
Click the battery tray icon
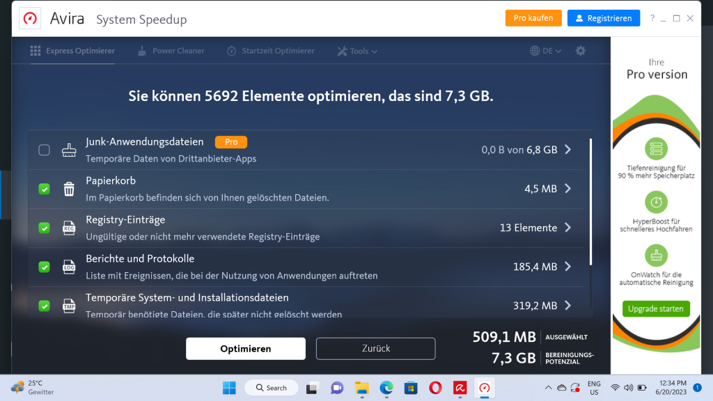[642, 388]
